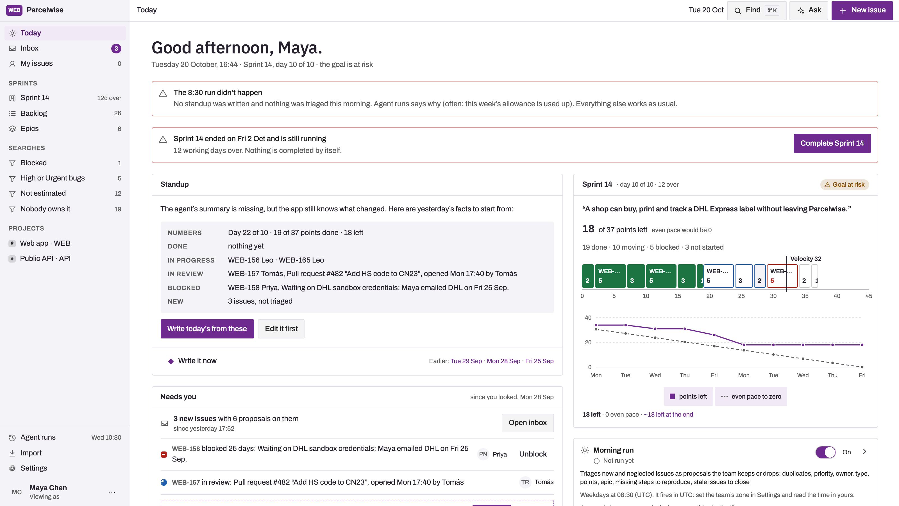Expand Morning run details chevron

tap(864, 451)
